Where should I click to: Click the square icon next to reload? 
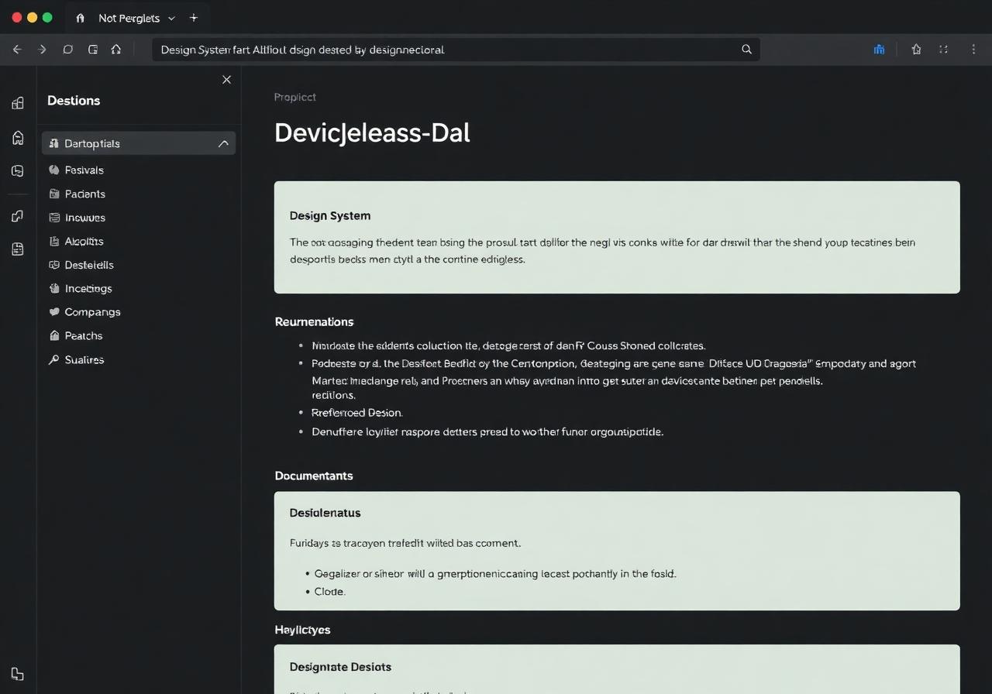[93, 50]
